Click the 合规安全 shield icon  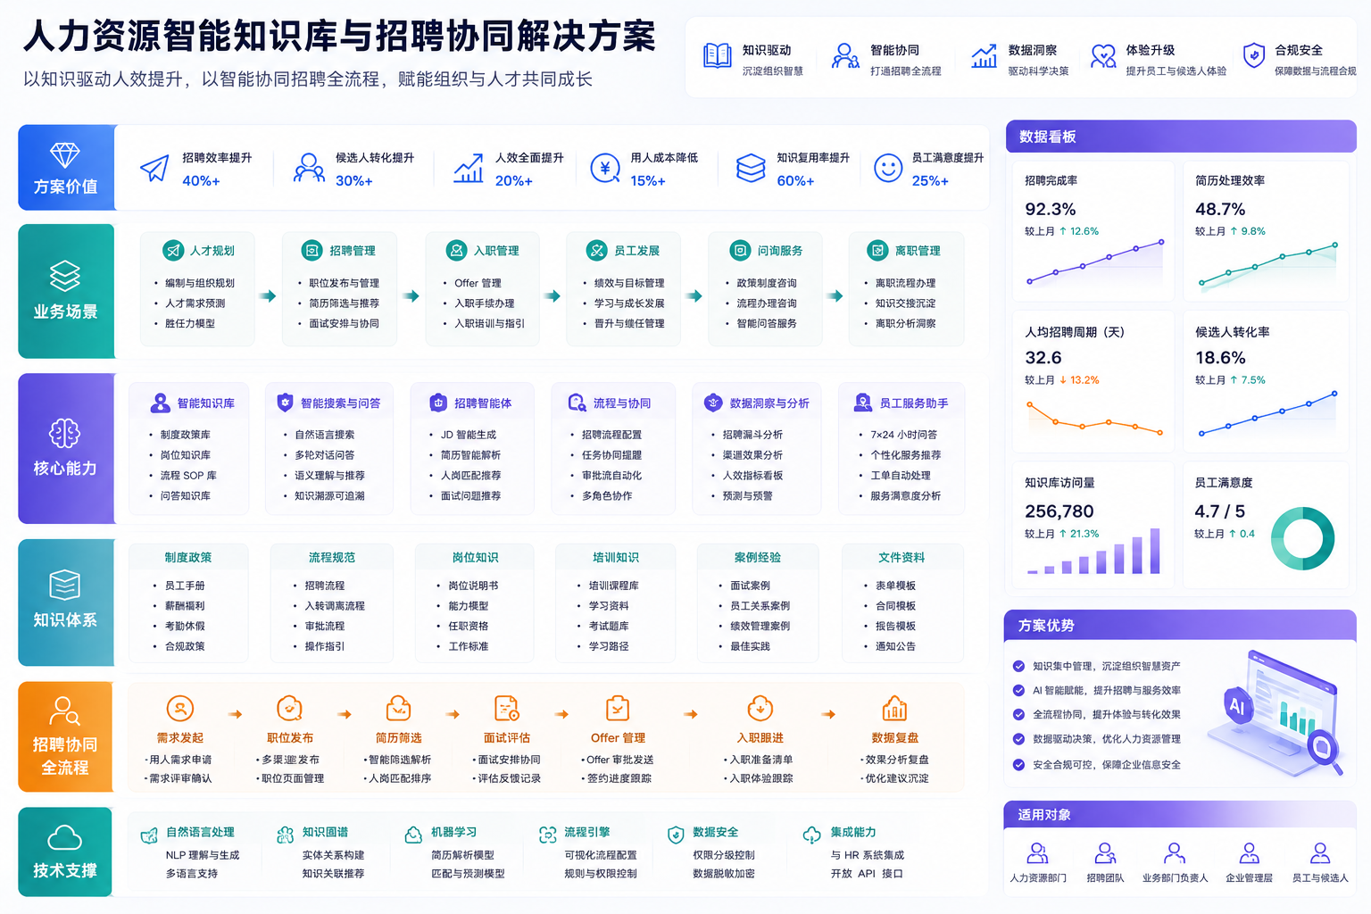[x=1254, y=55]
